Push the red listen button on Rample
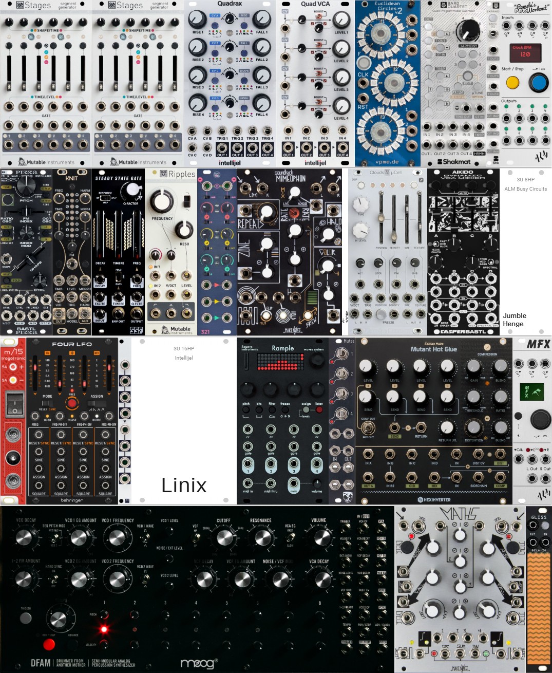 (319, 410)
